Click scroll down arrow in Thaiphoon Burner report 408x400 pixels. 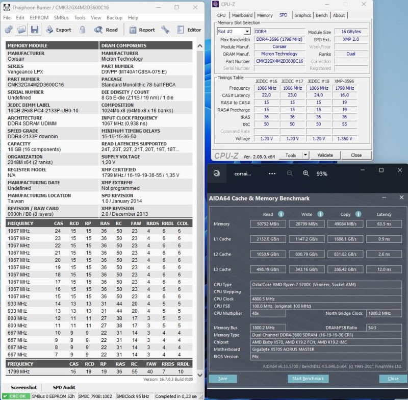pyautogui.click(x=200, y=375)
